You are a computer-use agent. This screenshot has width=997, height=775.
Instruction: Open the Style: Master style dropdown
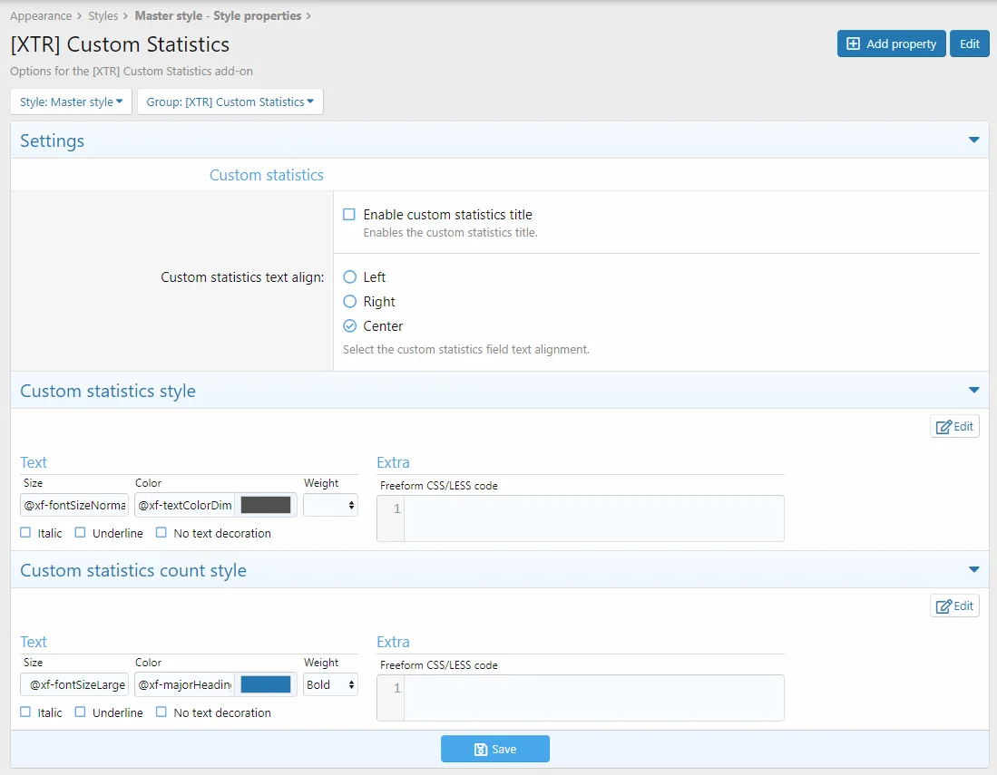point(71,102)
